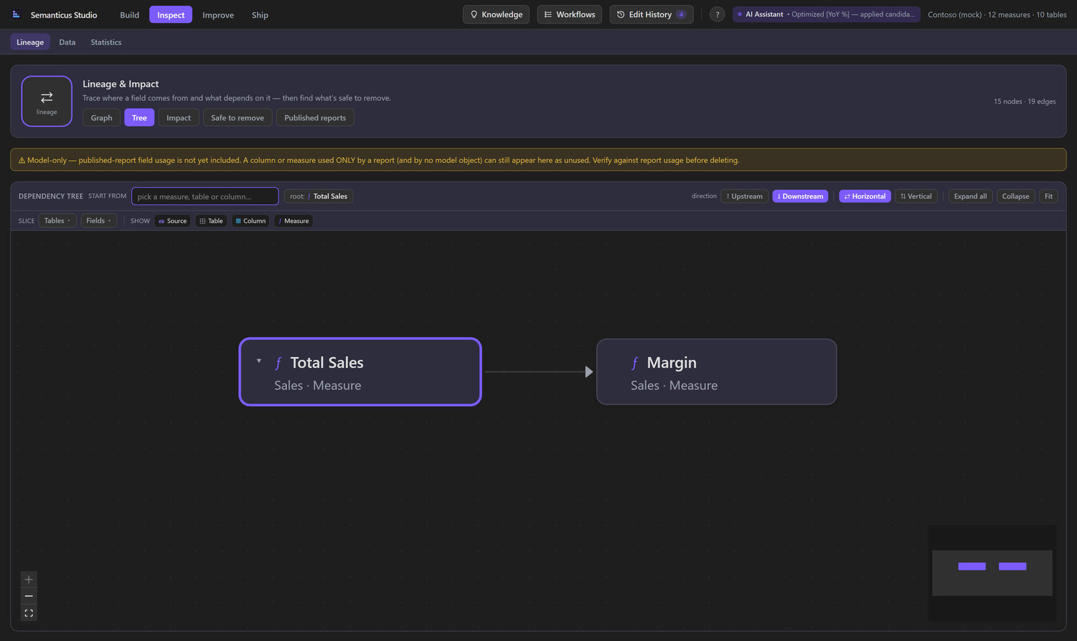
Task: Focus the start-from search field
Action: coord(205,196)
